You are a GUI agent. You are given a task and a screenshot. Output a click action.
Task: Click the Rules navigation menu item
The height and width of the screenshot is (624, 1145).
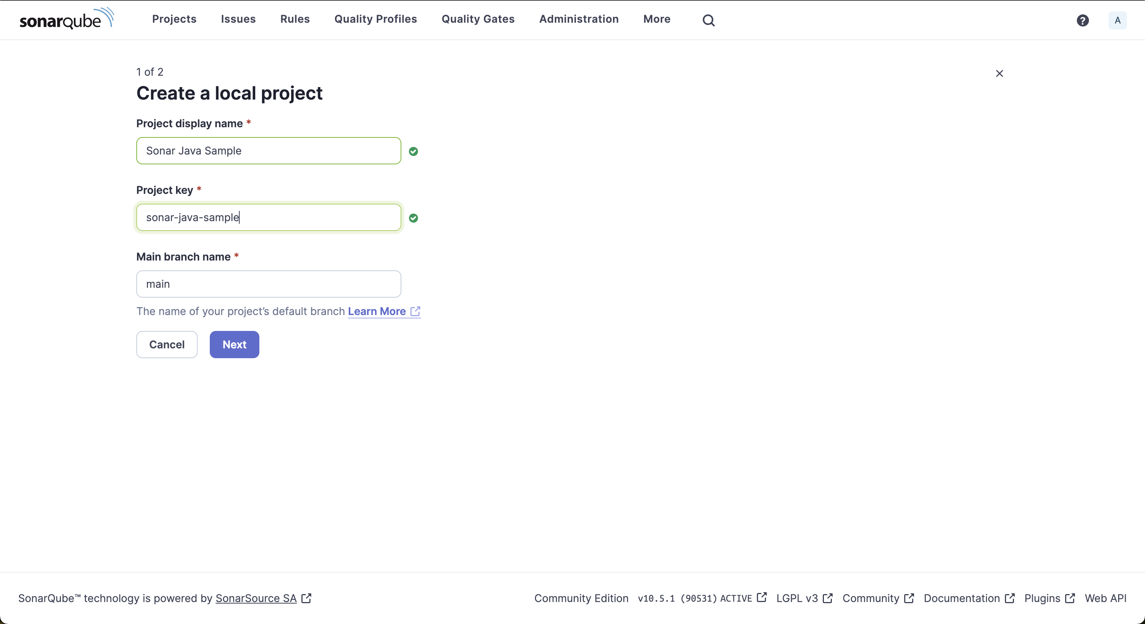click(x=295, y=19)
